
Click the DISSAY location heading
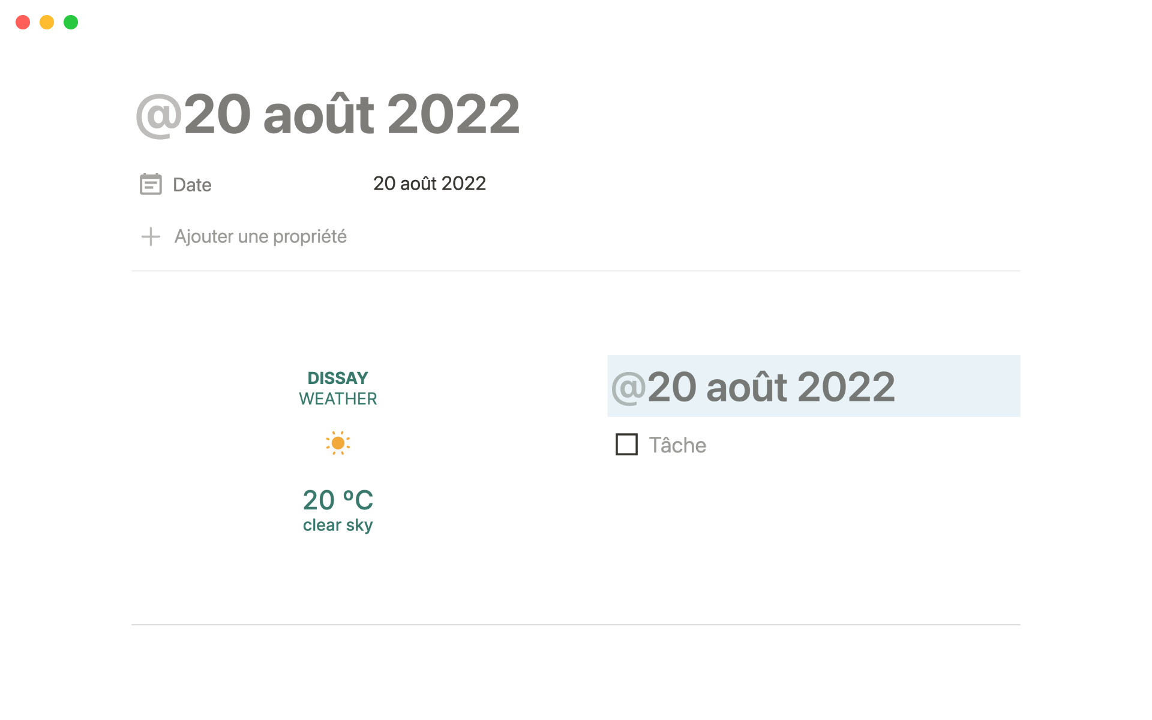(338, 378)
